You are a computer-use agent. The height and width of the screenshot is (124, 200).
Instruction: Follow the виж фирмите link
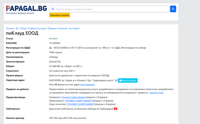(88, 84)
